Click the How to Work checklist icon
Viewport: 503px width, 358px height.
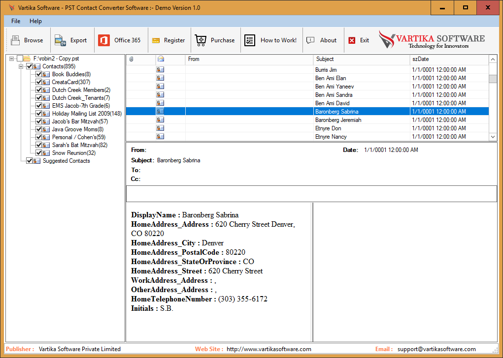(250, 40)
